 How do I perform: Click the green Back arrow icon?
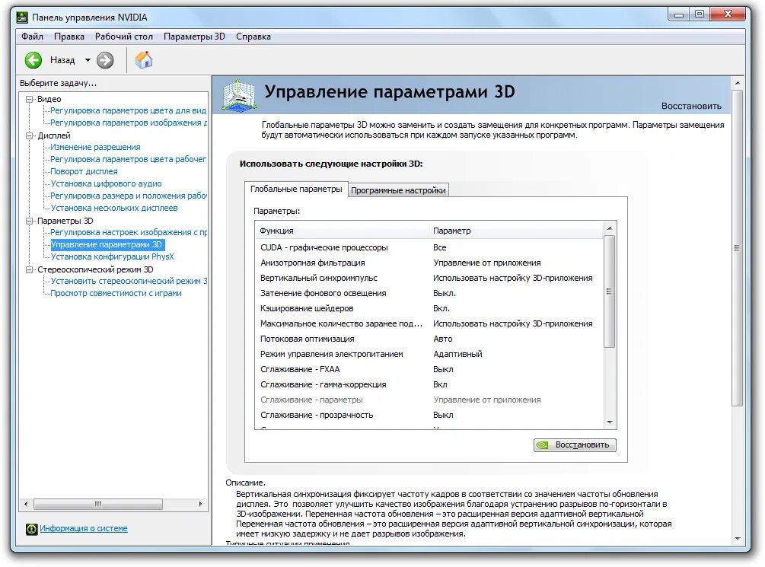(33, 61)
